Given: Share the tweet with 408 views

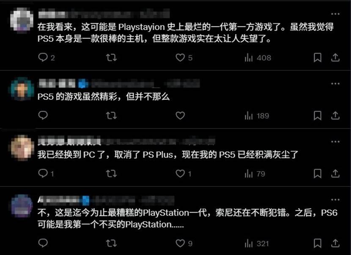Looking at the screenshot, I should (x=335, y=58).
